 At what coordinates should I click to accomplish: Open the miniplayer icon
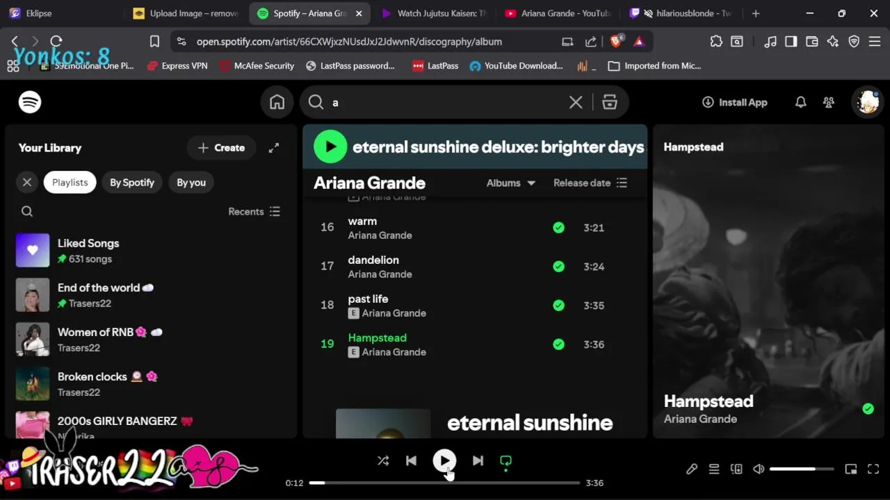coord(851,469)
